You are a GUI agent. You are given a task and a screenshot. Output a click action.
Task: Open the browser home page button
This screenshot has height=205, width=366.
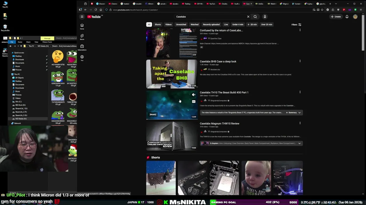pos(101,10)
